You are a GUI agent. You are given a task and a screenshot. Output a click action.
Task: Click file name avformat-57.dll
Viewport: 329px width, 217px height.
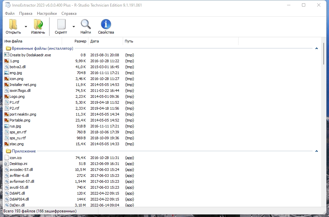coord(22,181)
